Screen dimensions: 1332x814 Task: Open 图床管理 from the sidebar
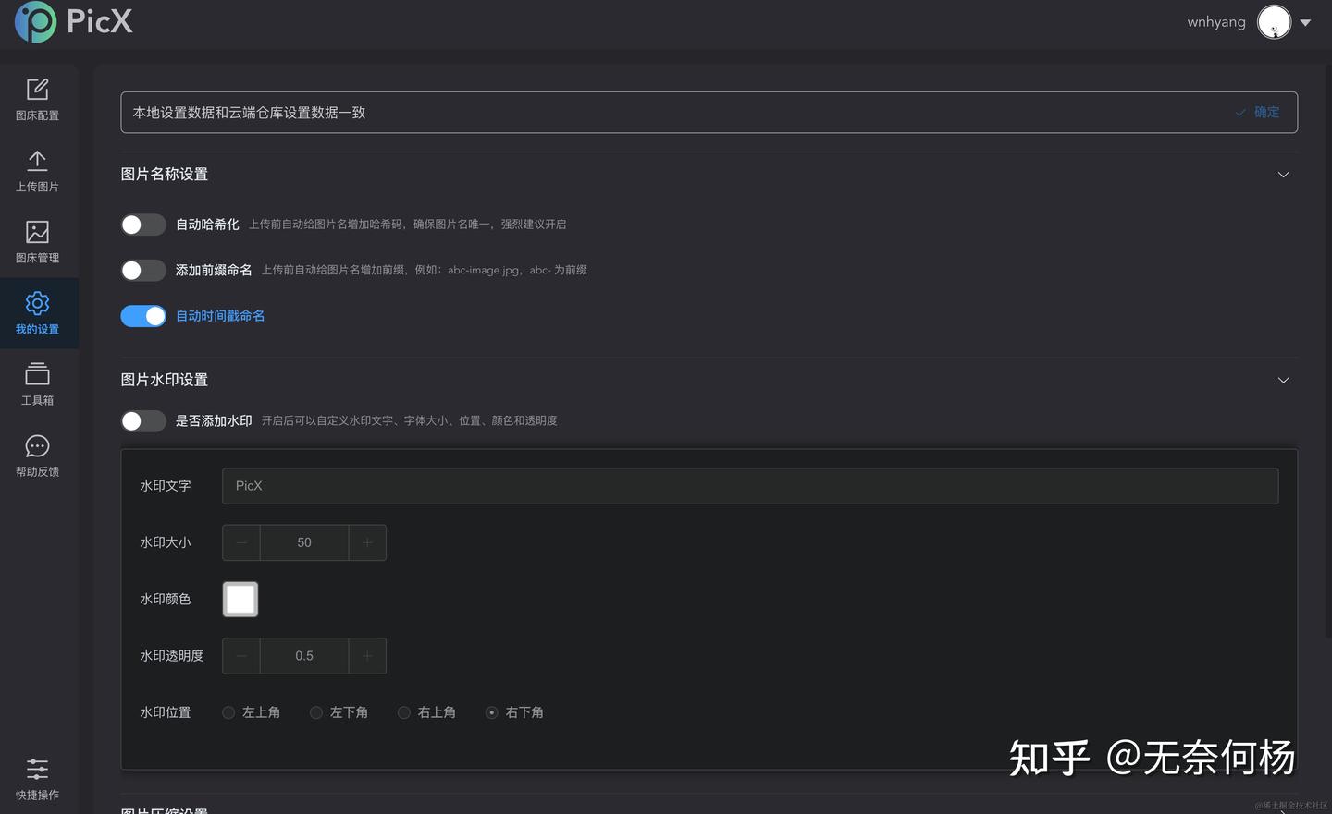click(x=37, y=241)
